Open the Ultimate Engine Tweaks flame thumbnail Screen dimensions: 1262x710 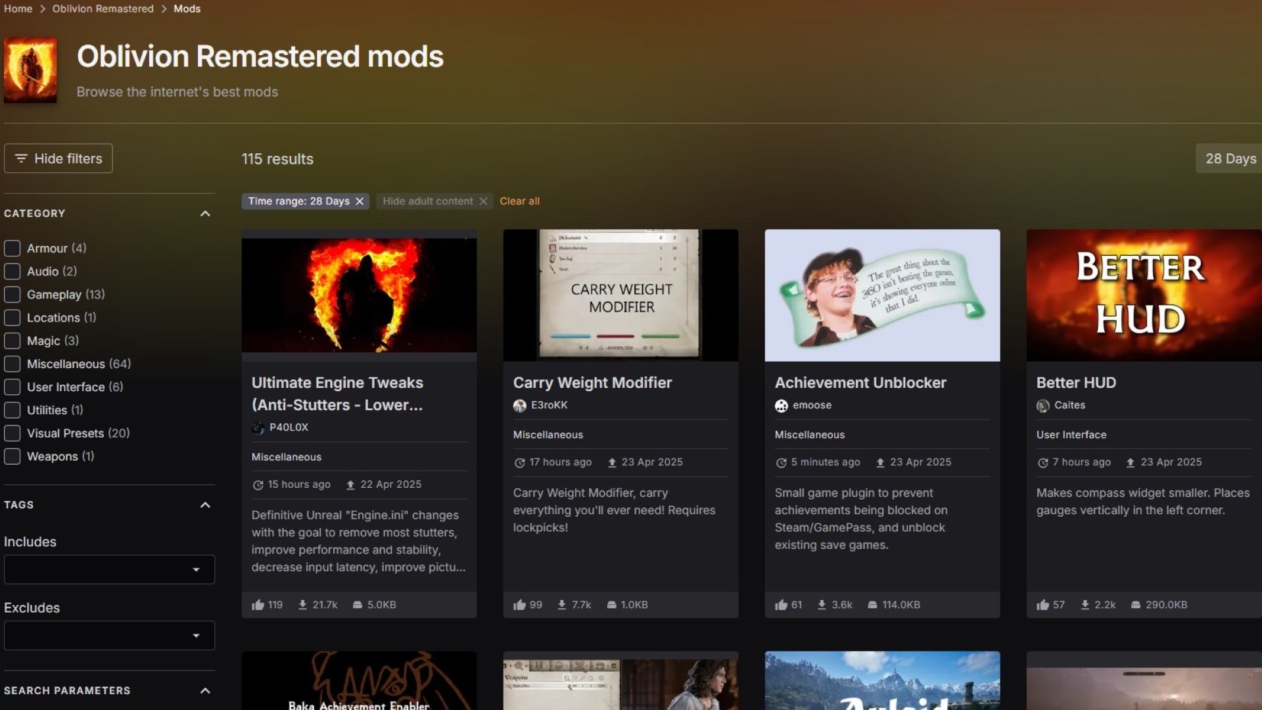359,295
